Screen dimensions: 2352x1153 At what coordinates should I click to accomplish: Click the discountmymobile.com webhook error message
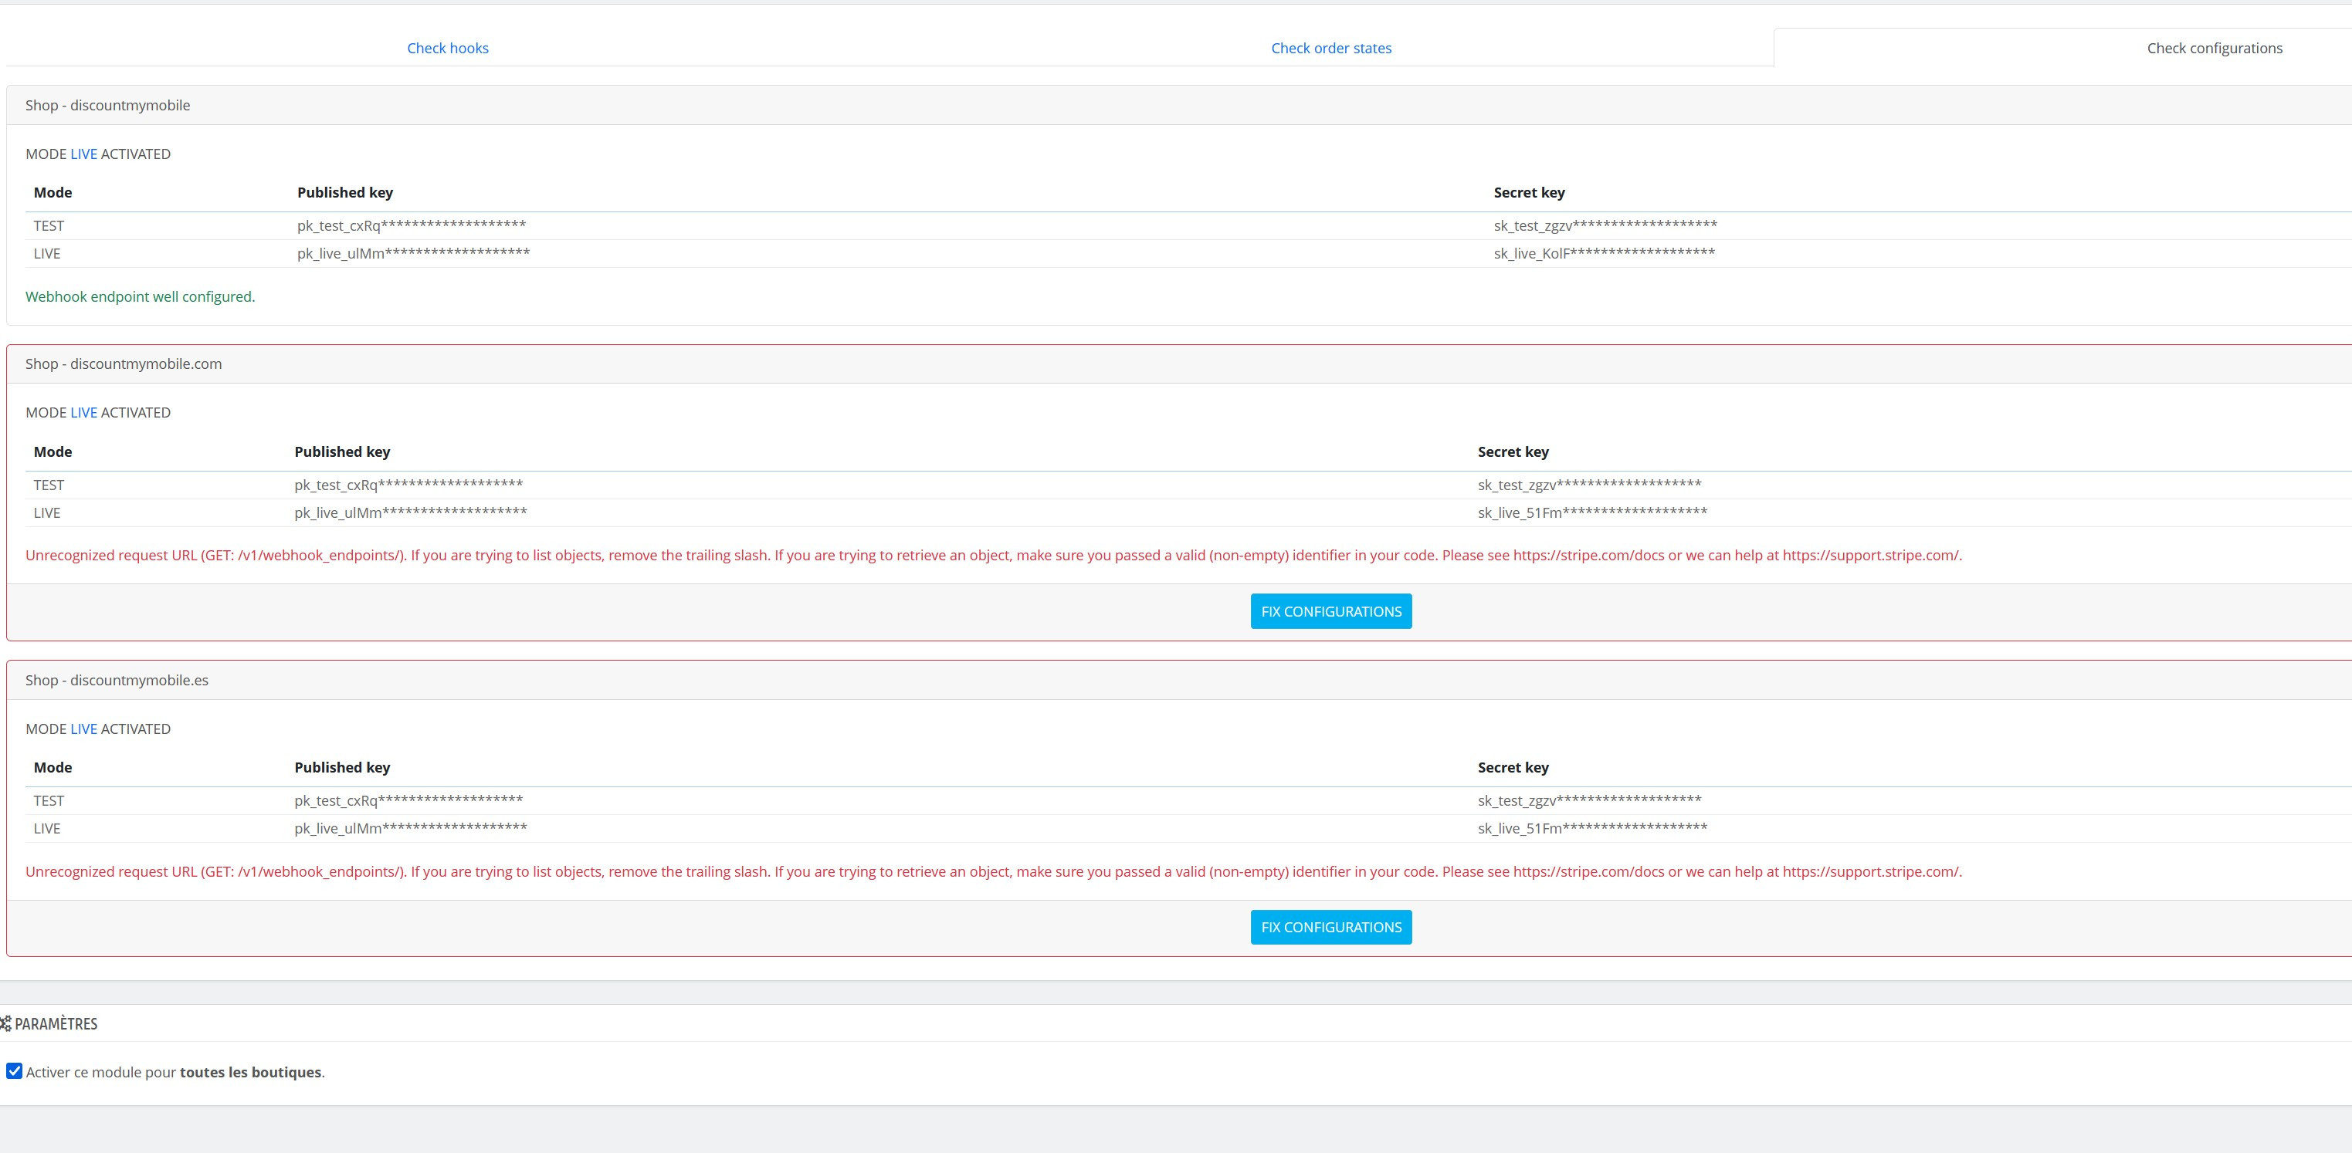[x=992, y=555]
